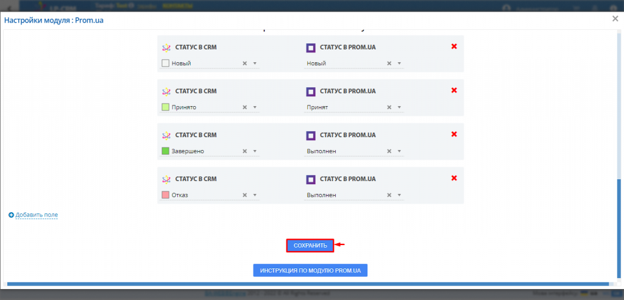Click the plus icon beside Добавить поле
This screenshot has width=624, height=300.
(x=11, y=215)
